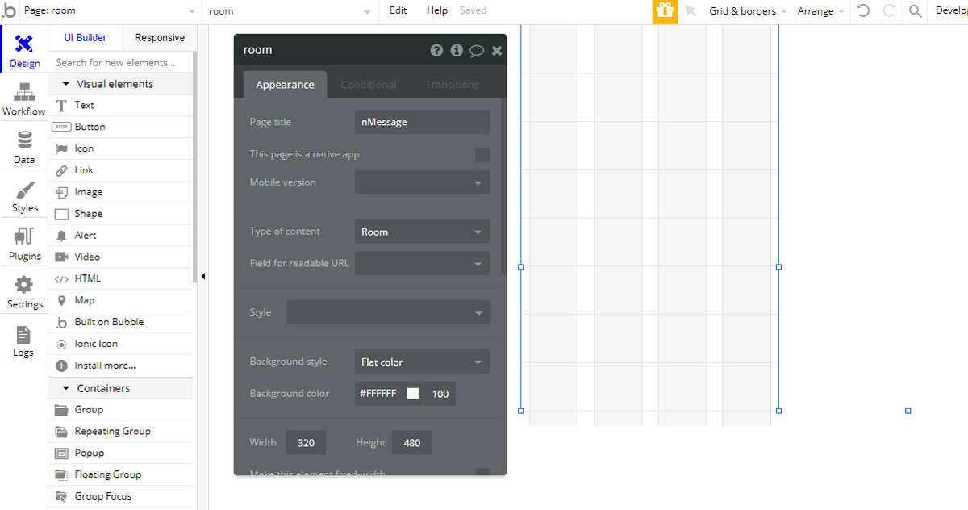Select the HTML element

121,278
